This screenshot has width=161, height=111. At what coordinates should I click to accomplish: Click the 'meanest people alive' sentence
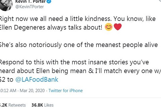click(x=79, y=45)
